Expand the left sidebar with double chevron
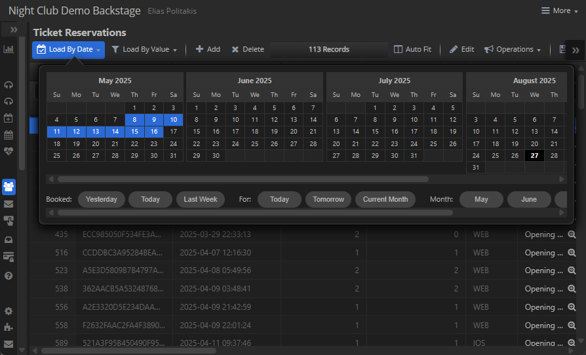Screen dimensions: 586x355 coord(14,30)
